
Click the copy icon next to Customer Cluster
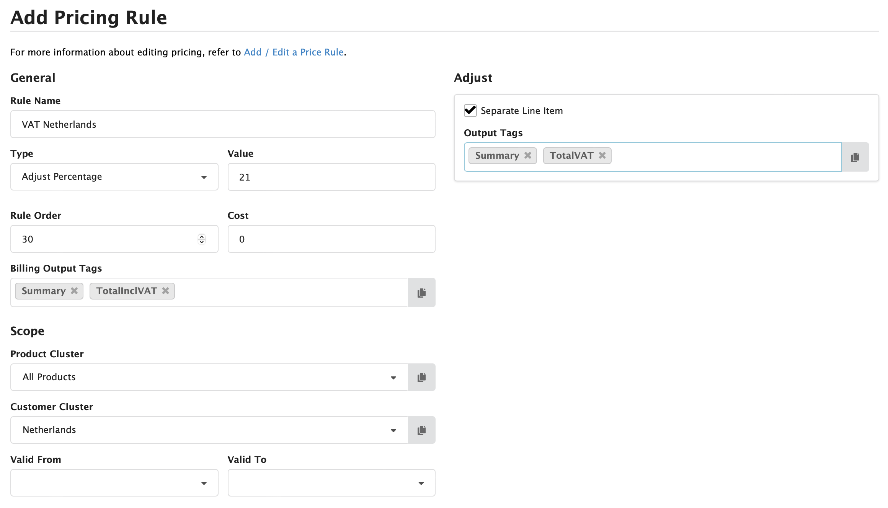[x=421, y=430]
